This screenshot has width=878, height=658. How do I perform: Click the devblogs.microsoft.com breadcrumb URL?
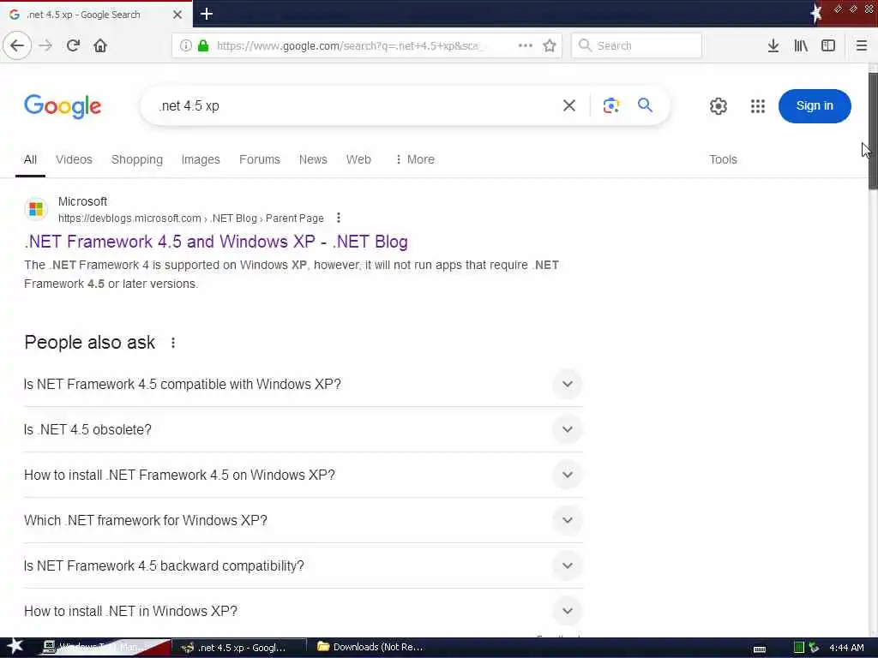[x=191, y=218]
